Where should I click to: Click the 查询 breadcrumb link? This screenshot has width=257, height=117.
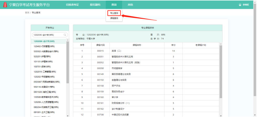pos(27,13)
